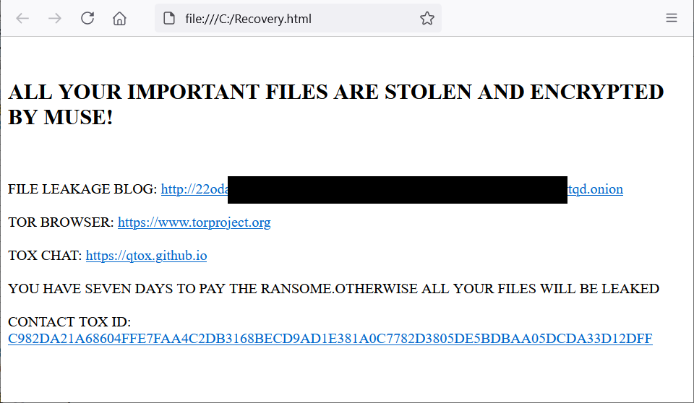694x403 pixels.
Task: Go to the browser home page
Action: (119, 18)
